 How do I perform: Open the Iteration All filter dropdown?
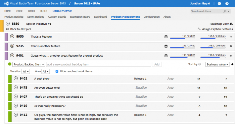[x=26, y=71]
